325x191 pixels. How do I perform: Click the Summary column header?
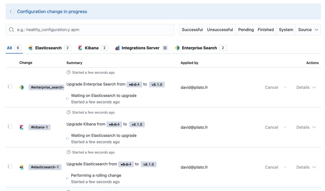pos(74,63)
